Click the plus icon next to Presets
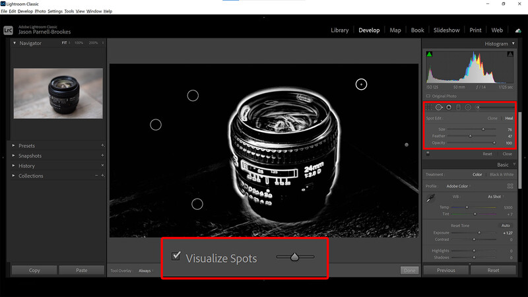528x297 pixels. (102, 145)
